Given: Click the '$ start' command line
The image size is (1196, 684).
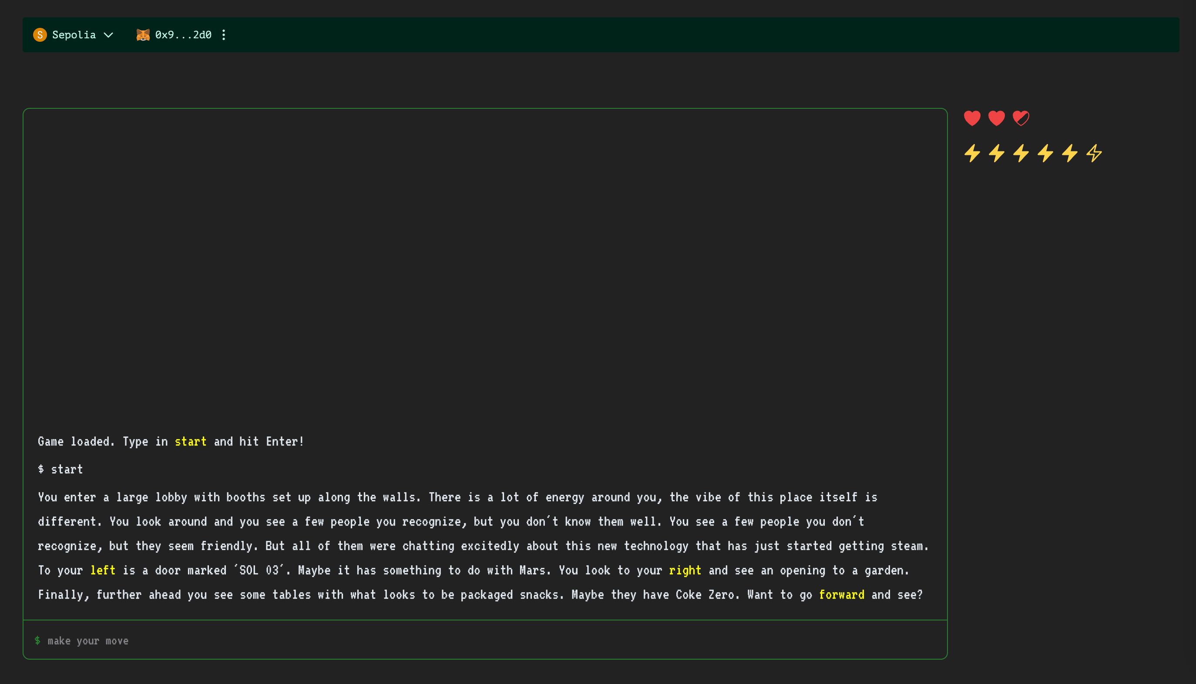Looking at the screenshot, I should (x=60, y=469).
